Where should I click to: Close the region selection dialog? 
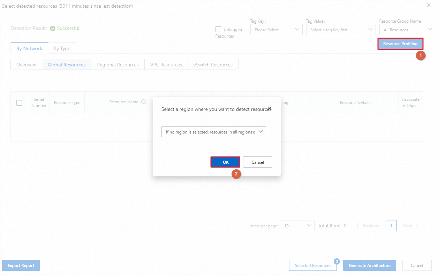[270, 108]
